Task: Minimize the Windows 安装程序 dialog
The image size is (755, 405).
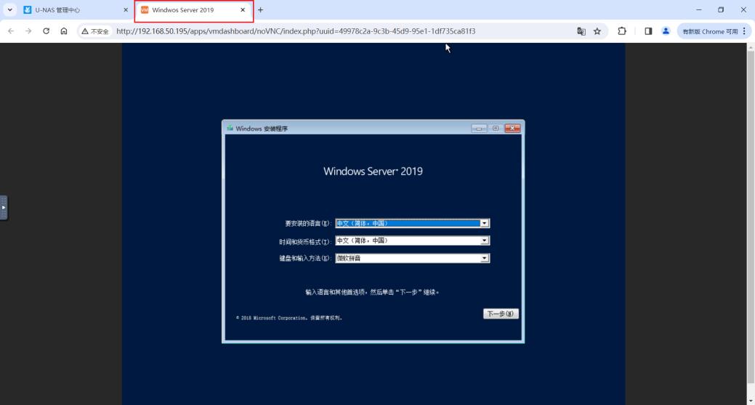Action: coord(479,128)
